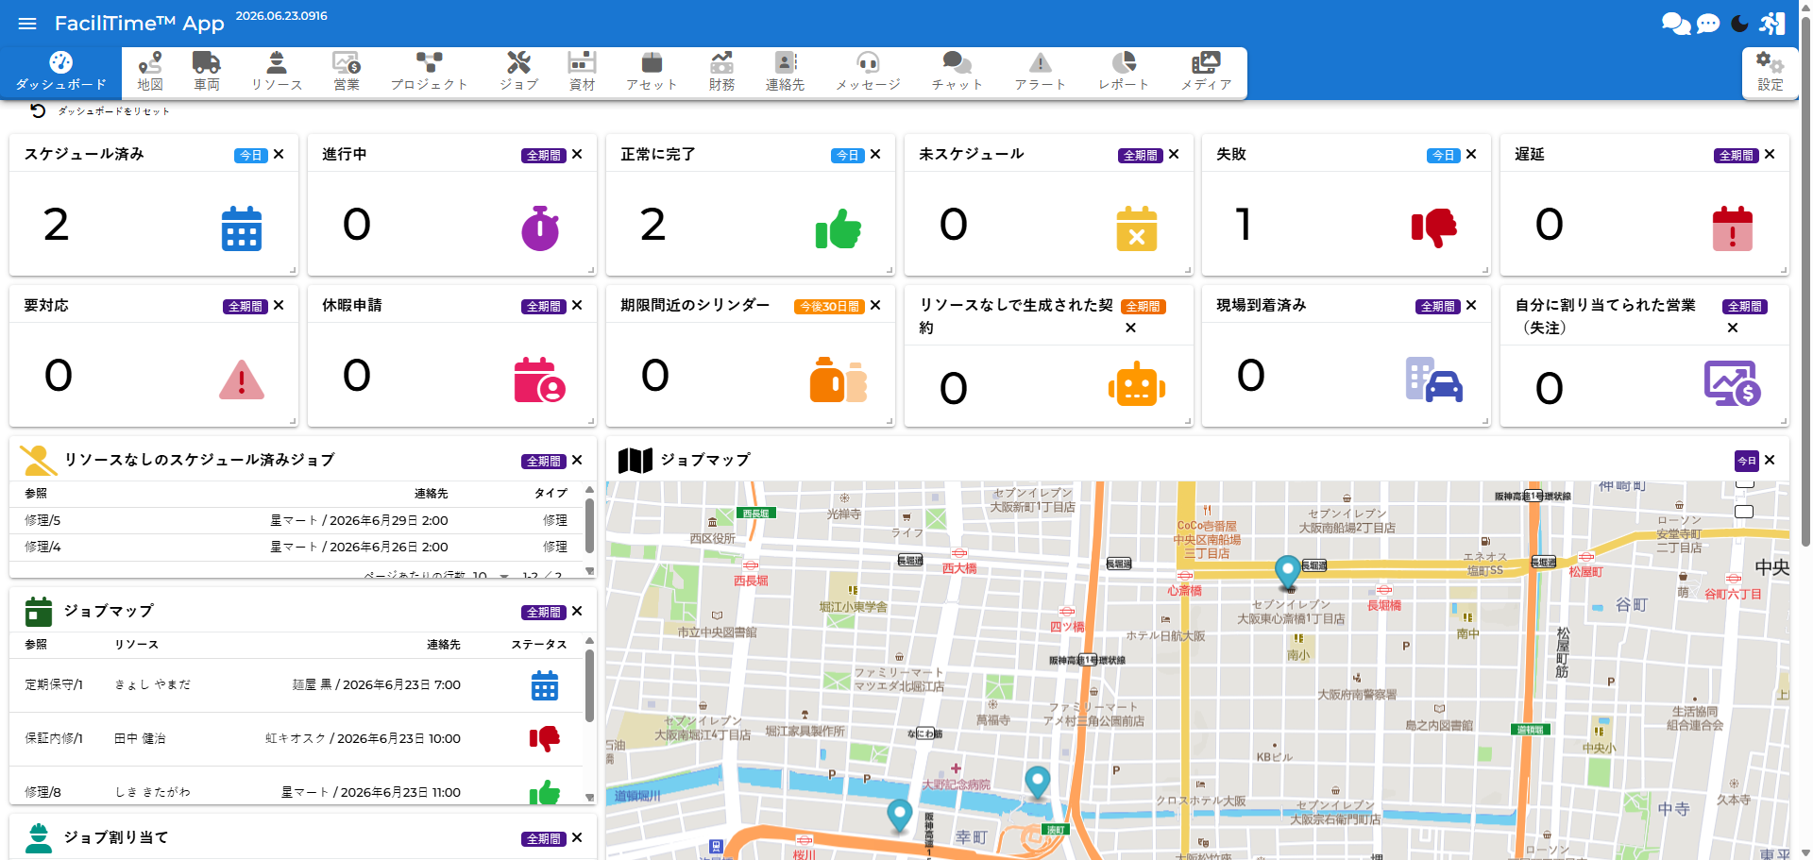
Task: Click the blue calendar icon on スケジュール済み
Action: [242, 228]
